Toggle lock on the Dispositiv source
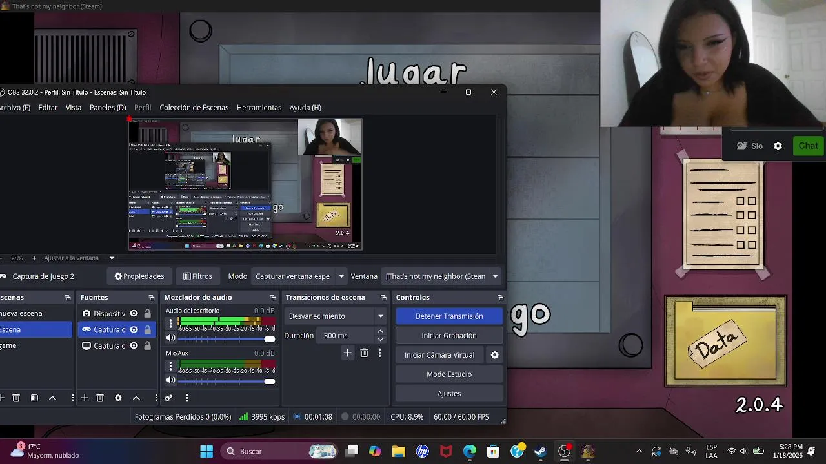This screenshot has width=826, height=464. click(x=147, y=314)
